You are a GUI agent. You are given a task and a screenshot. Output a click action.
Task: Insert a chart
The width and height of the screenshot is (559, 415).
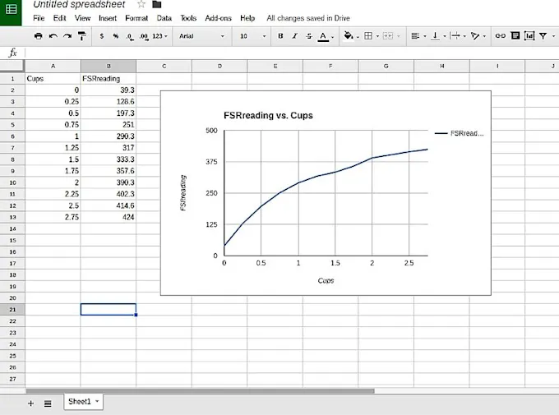[x=529, y=35]
